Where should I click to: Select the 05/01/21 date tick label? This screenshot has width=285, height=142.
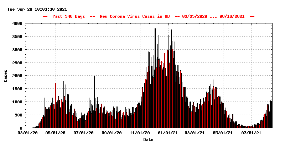[223, 133]
